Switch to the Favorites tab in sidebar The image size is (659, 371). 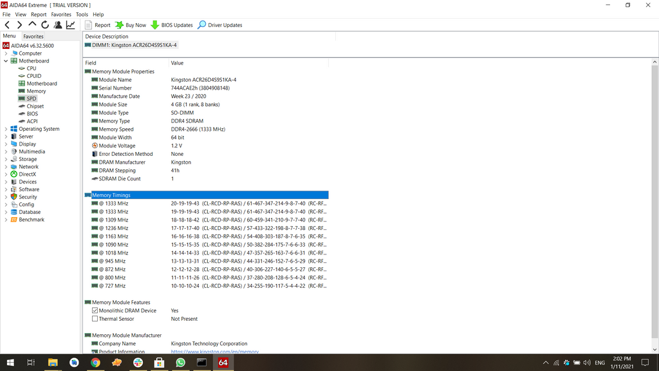point(33,37)
